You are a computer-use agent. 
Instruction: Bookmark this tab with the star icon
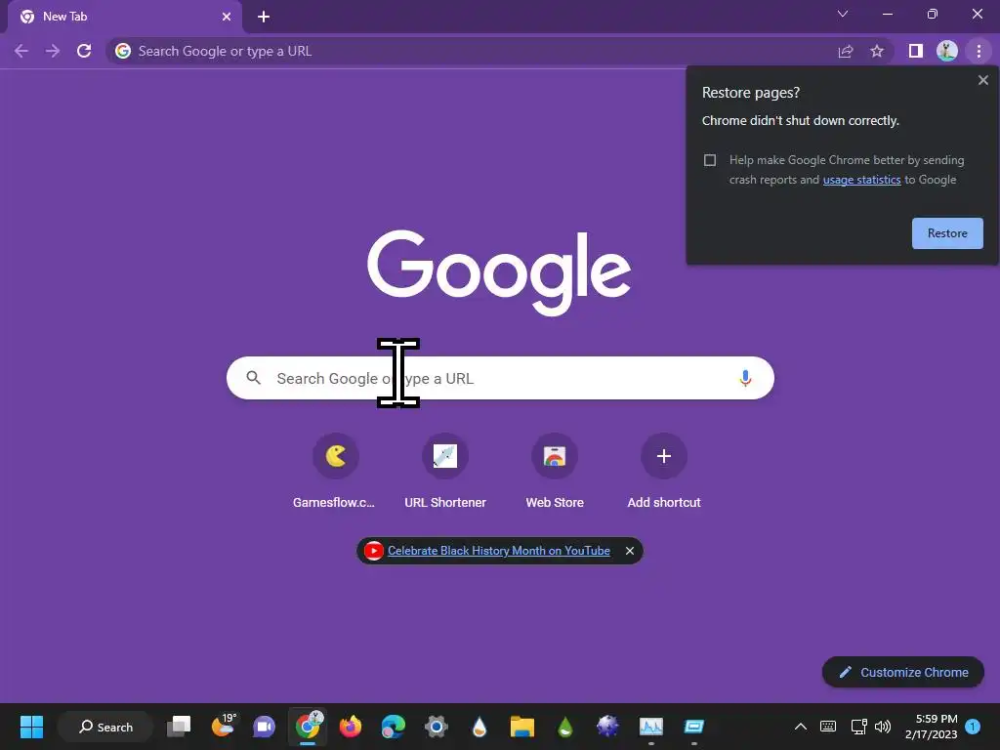(877, 51)
